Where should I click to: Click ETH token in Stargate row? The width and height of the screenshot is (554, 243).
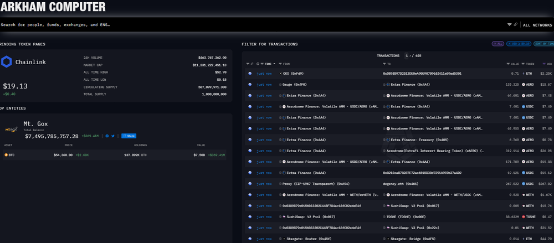[529, 239]
